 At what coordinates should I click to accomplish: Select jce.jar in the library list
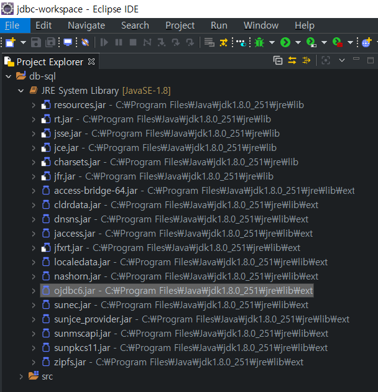point(159,148)
